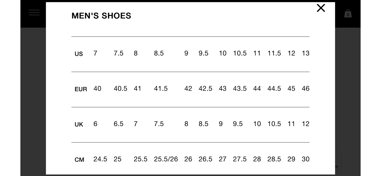The width and height of the screenshot is (381, 176).
Task: Click the cart item count badge
Action: tap(348, 15)
